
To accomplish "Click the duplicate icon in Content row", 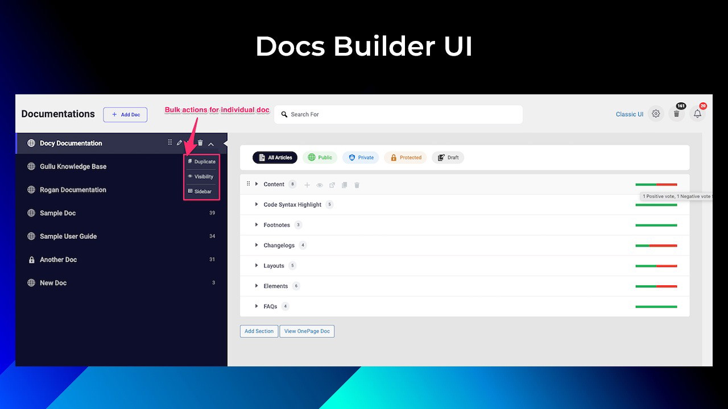I will [x=345, y=185].
